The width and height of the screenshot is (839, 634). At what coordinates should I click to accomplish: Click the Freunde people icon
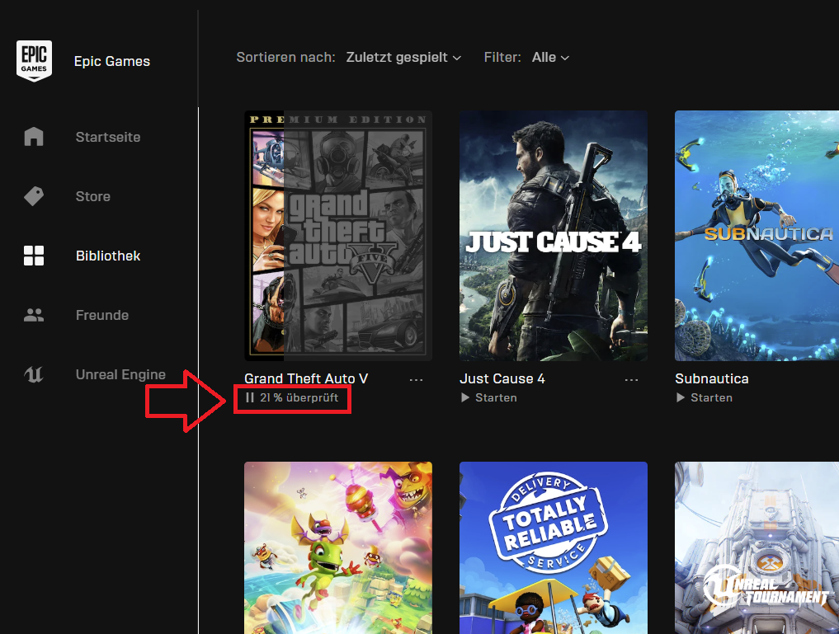34,315
